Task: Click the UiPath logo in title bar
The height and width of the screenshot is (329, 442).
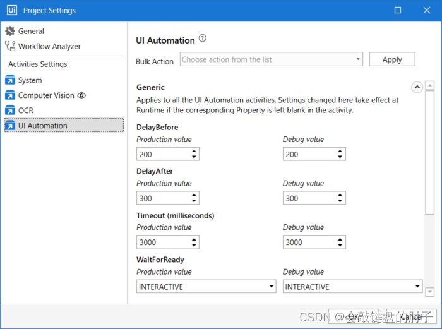Action: coord(11,11)
